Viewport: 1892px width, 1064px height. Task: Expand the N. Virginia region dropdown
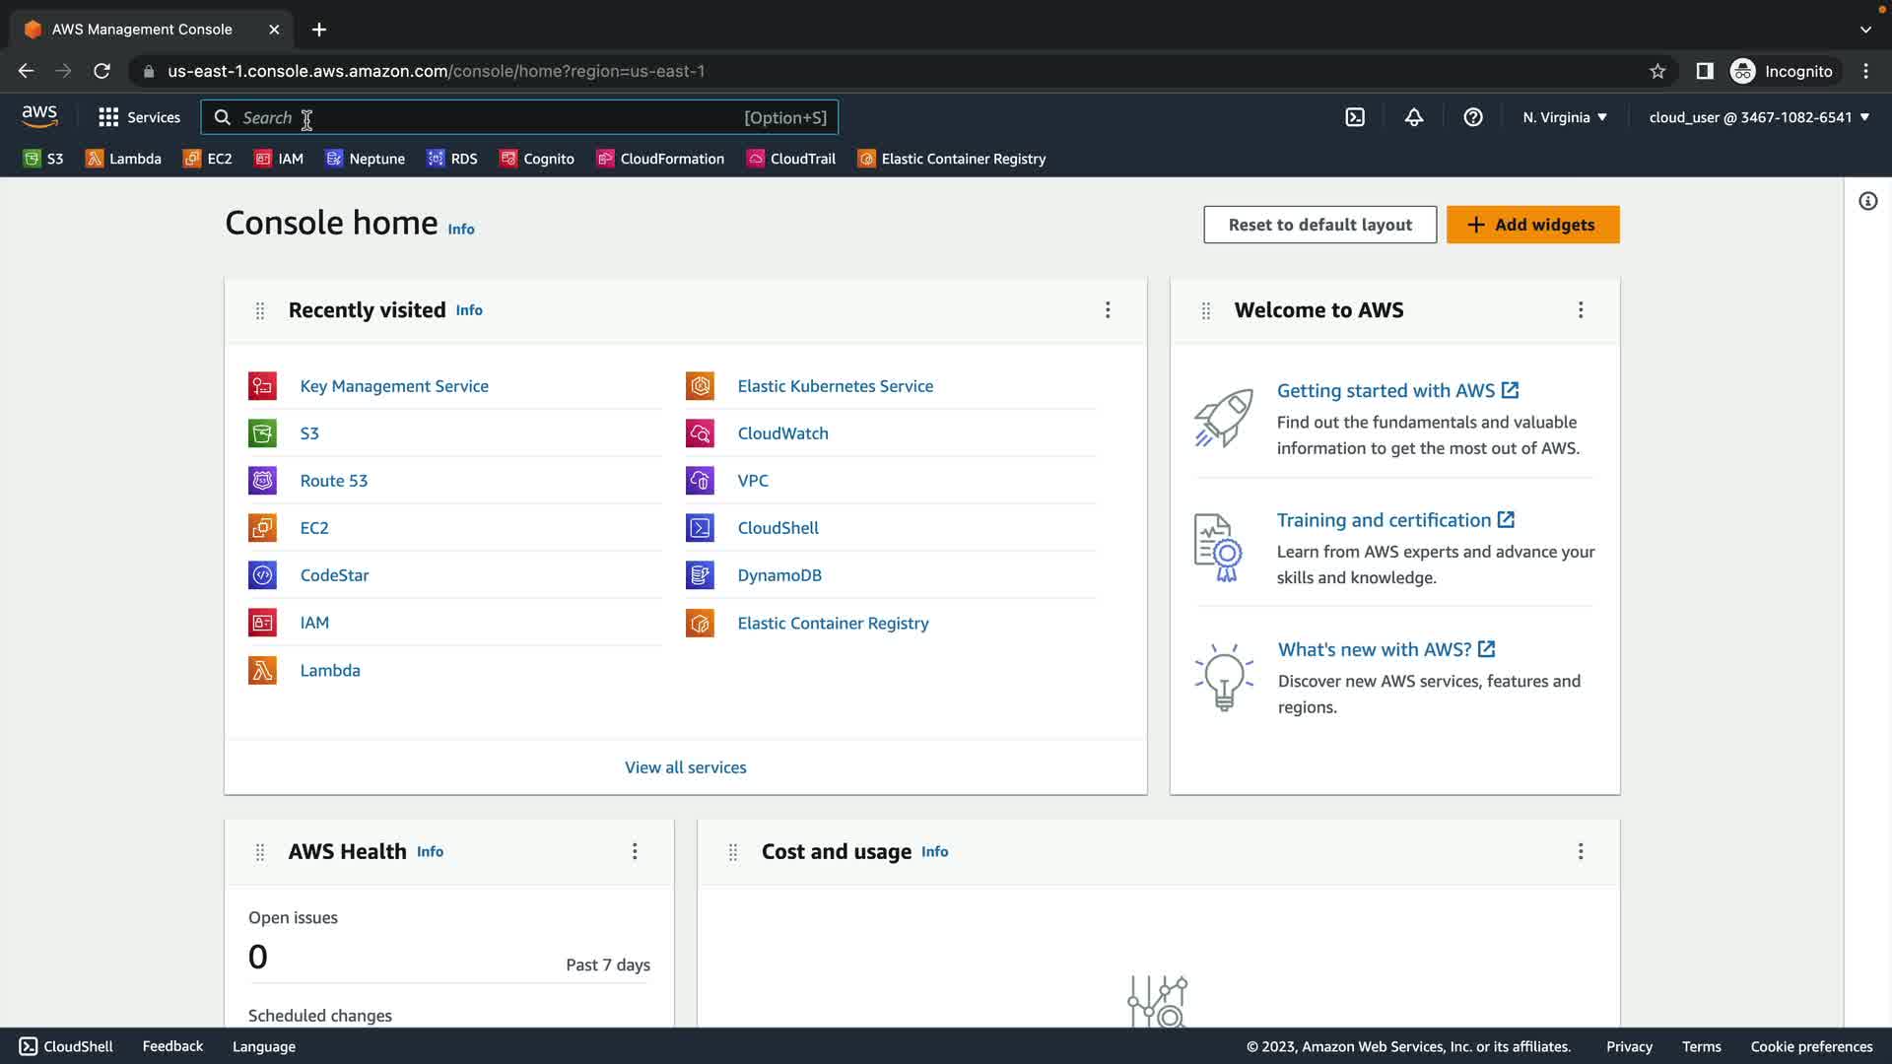1565,117
